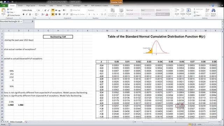Click the zoom slider handle in status bar

tap(212, 125)
